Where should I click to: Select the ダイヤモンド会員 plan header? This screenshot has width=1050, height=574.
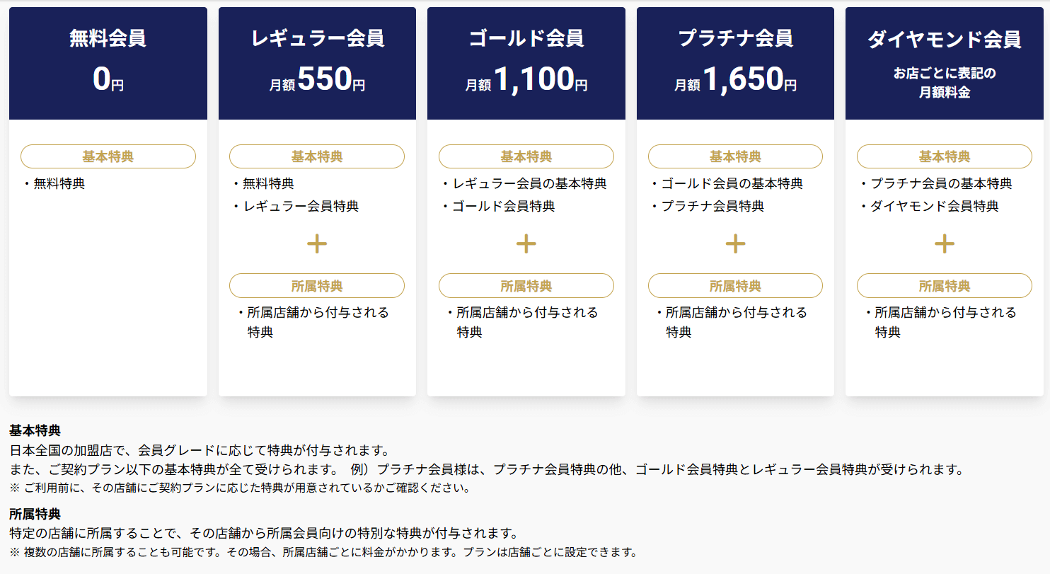click(x=944, y=64)
